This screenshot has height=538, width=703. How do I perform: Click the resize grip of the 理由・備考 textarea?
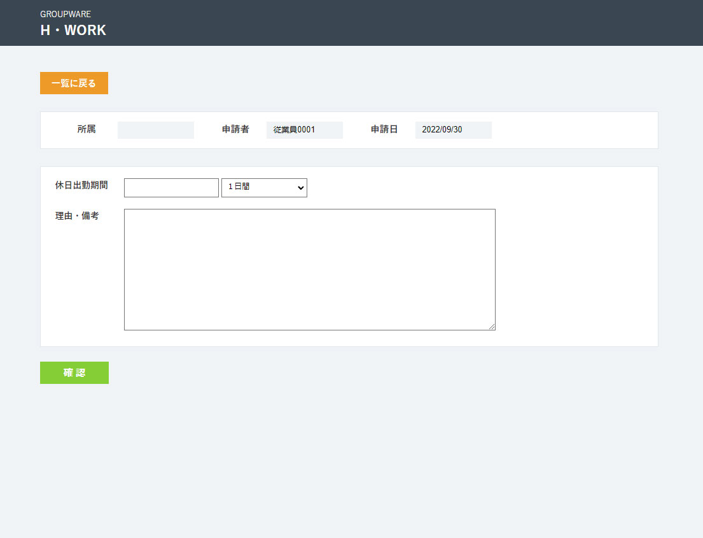coord(492,327)
